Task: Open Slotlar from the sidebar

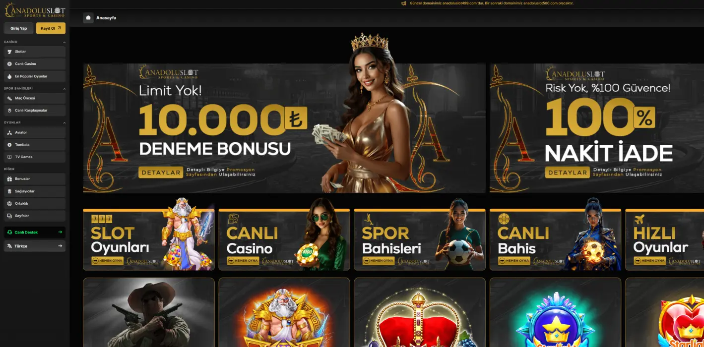Action: tap(35, 52)
